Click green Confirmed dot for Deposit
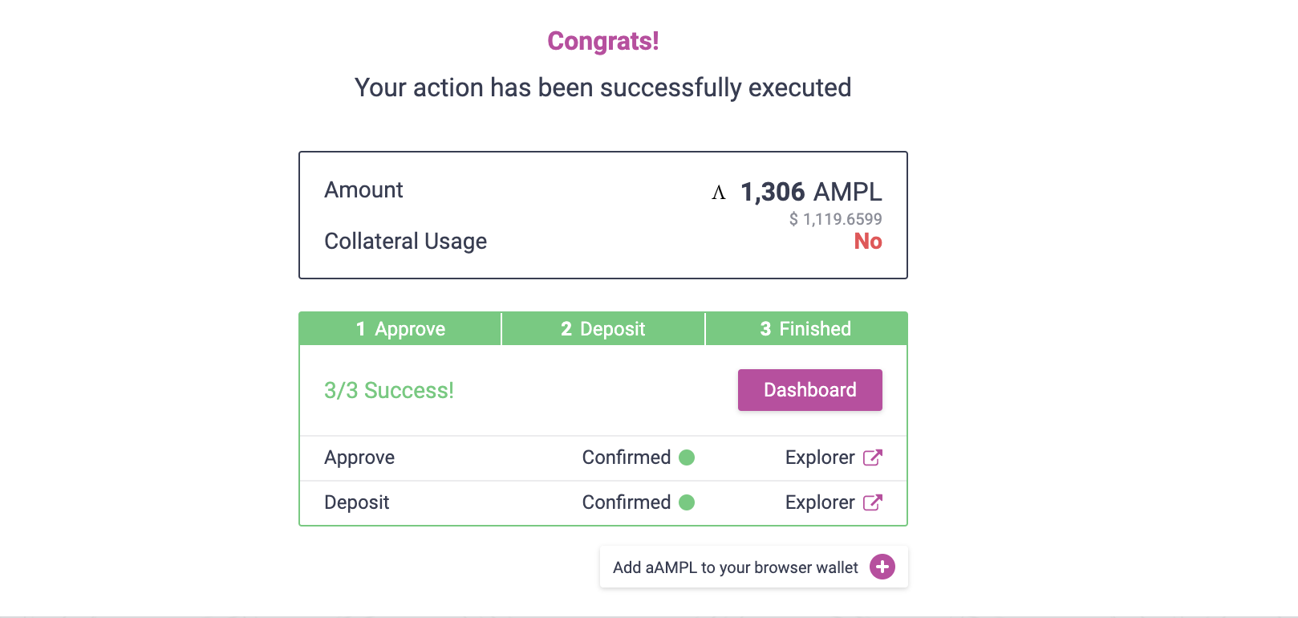The image size is (1298, 618). coord(687,502)
